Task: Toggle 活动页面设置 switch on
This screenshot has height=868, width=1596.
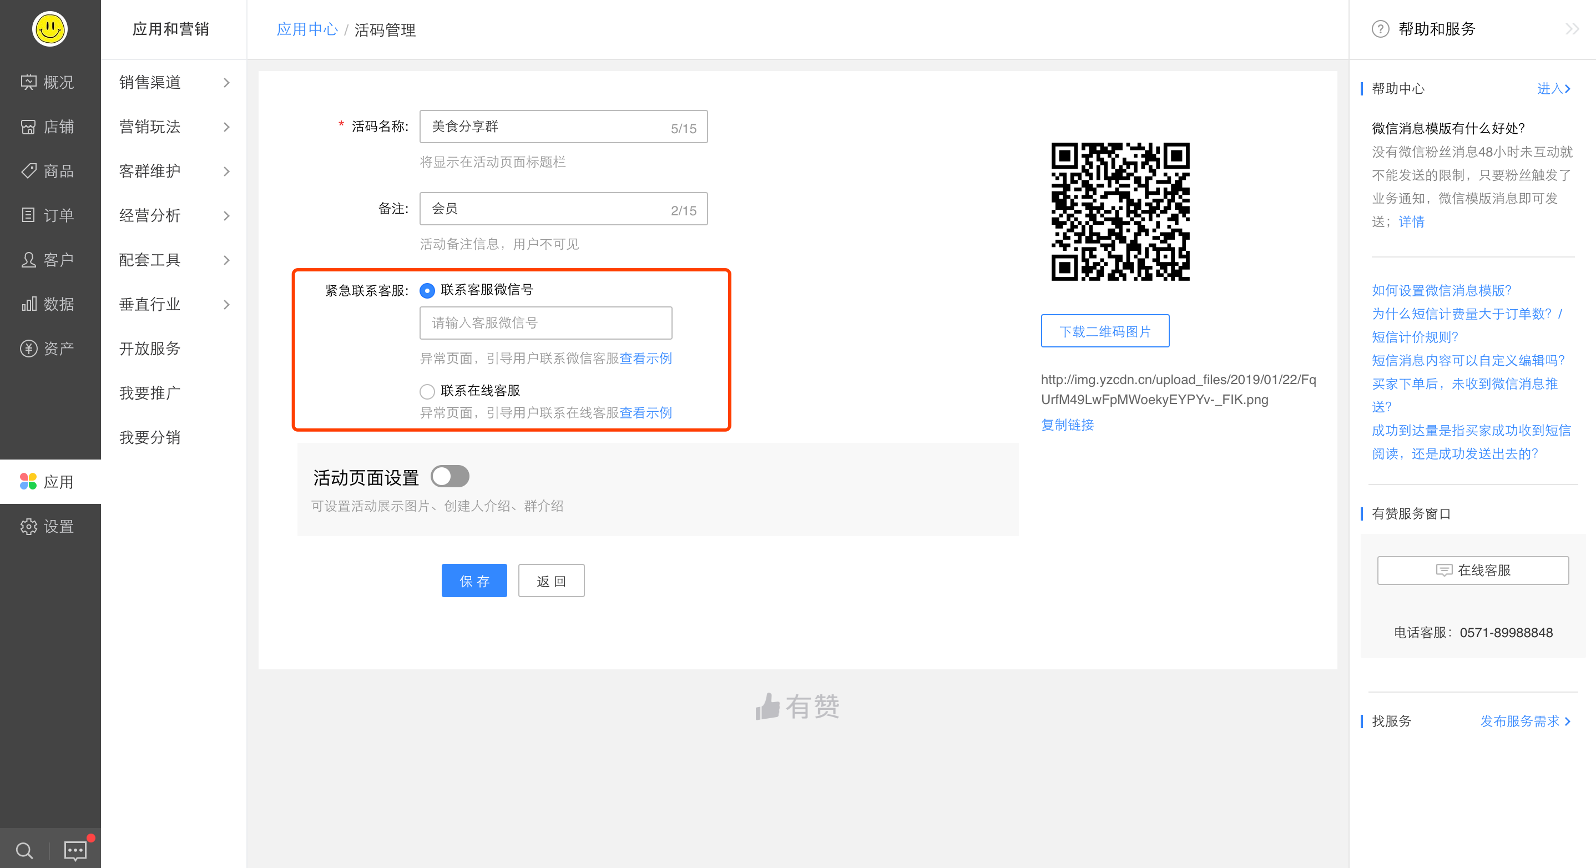Action: 450,476
